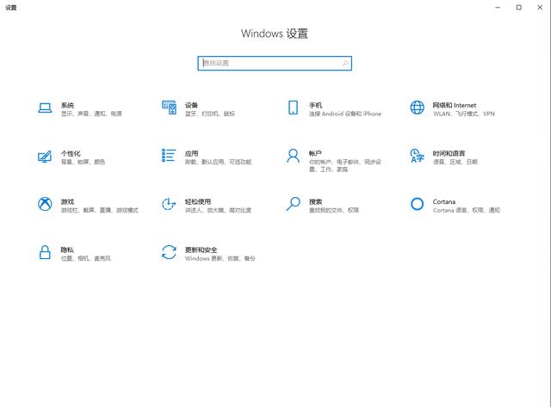
Task: Click the 显示、声音、通知、电源 description
Action: click(91, 114)
